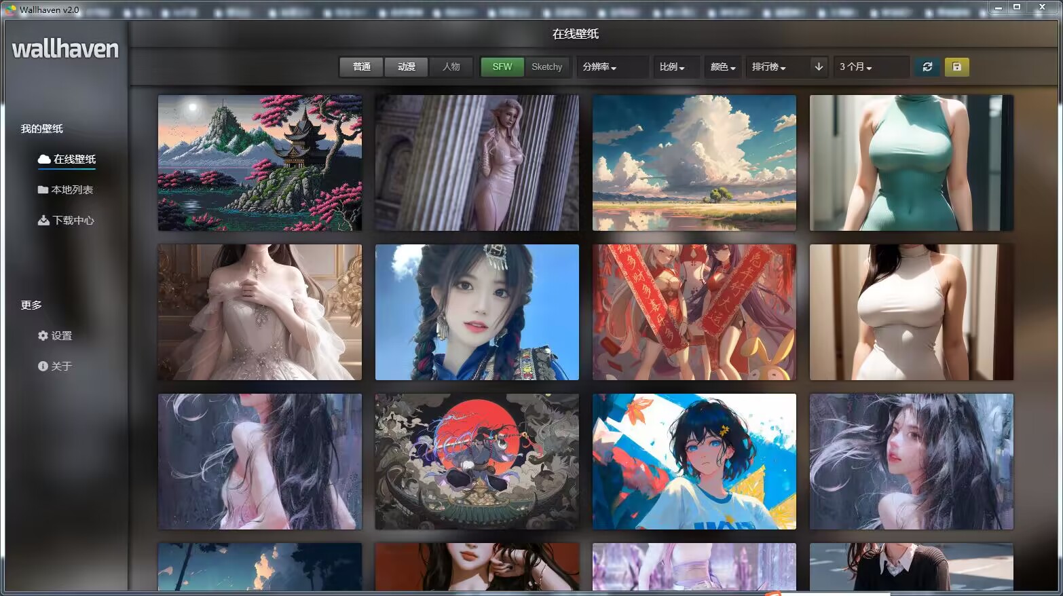
Task: Open the 3 个月 time range dropdown
Action: (x=857, y=67)
